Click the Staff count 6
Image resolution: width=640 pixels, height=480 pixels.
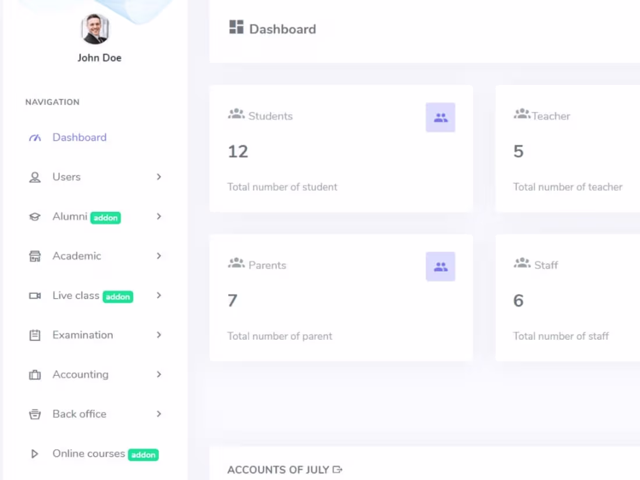tap(518, 301)
